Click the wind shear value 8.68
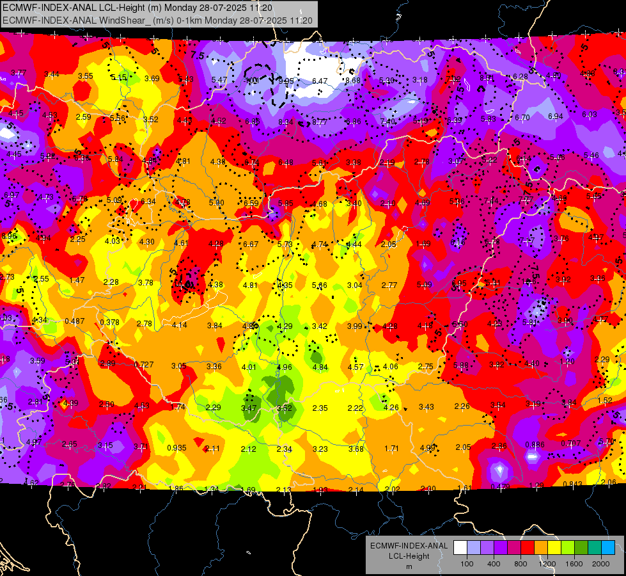Viewport: 626px width, 576px height. 353,81
